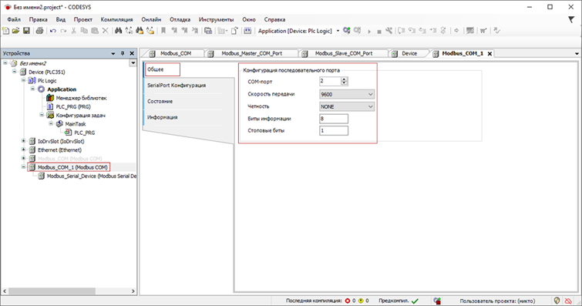Click the shield security status icon
Viewport: 582px width, 306px height.
[557, 301]
